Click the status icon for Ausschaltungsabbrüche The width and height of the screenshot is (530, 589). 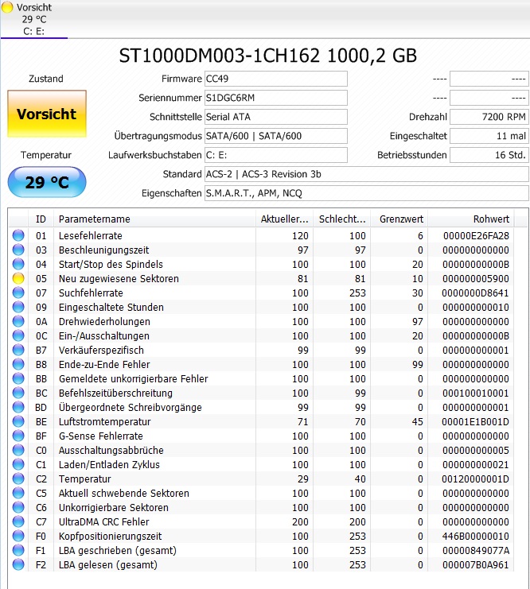[x=18, y=450]
